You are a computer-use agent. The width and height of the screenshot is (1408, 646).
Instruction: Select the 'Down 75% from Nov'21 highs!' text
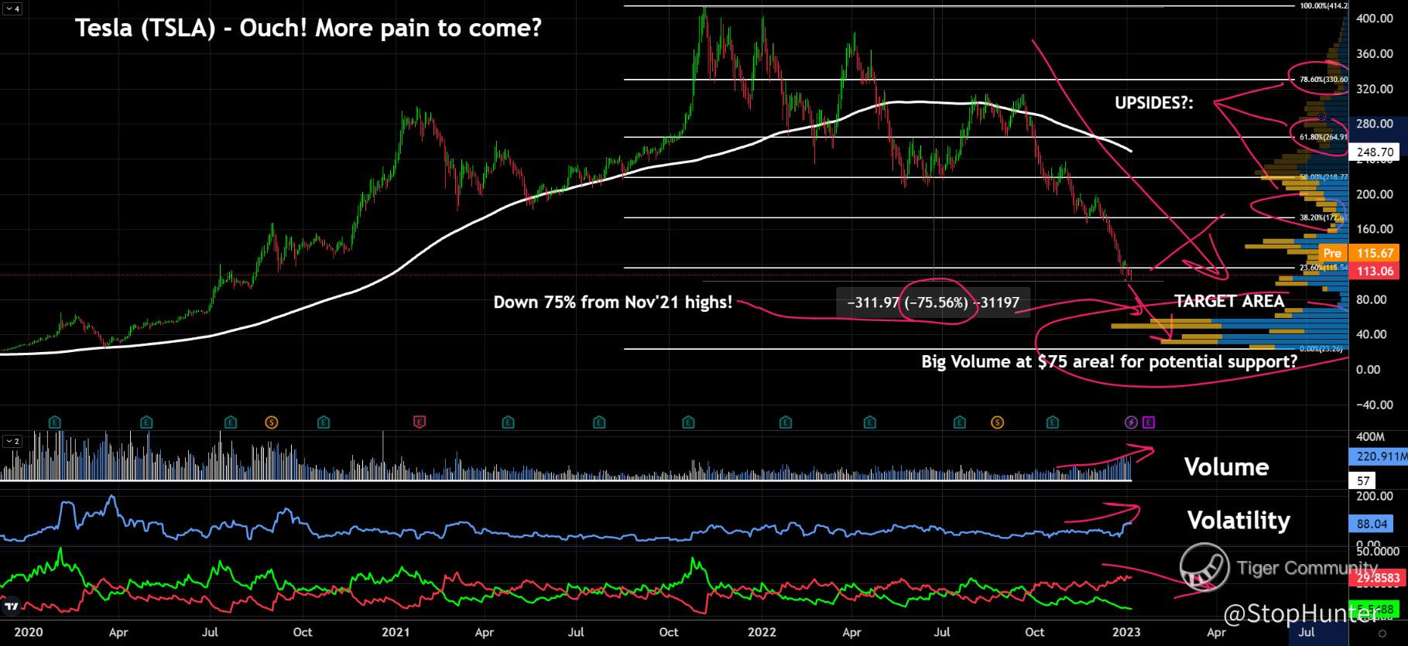[x=613, y=302]
